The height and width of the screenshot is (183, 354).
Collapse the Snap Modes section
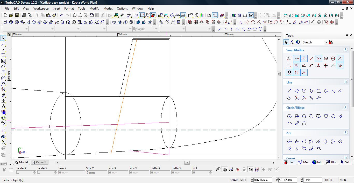click(x=345, y=50)
